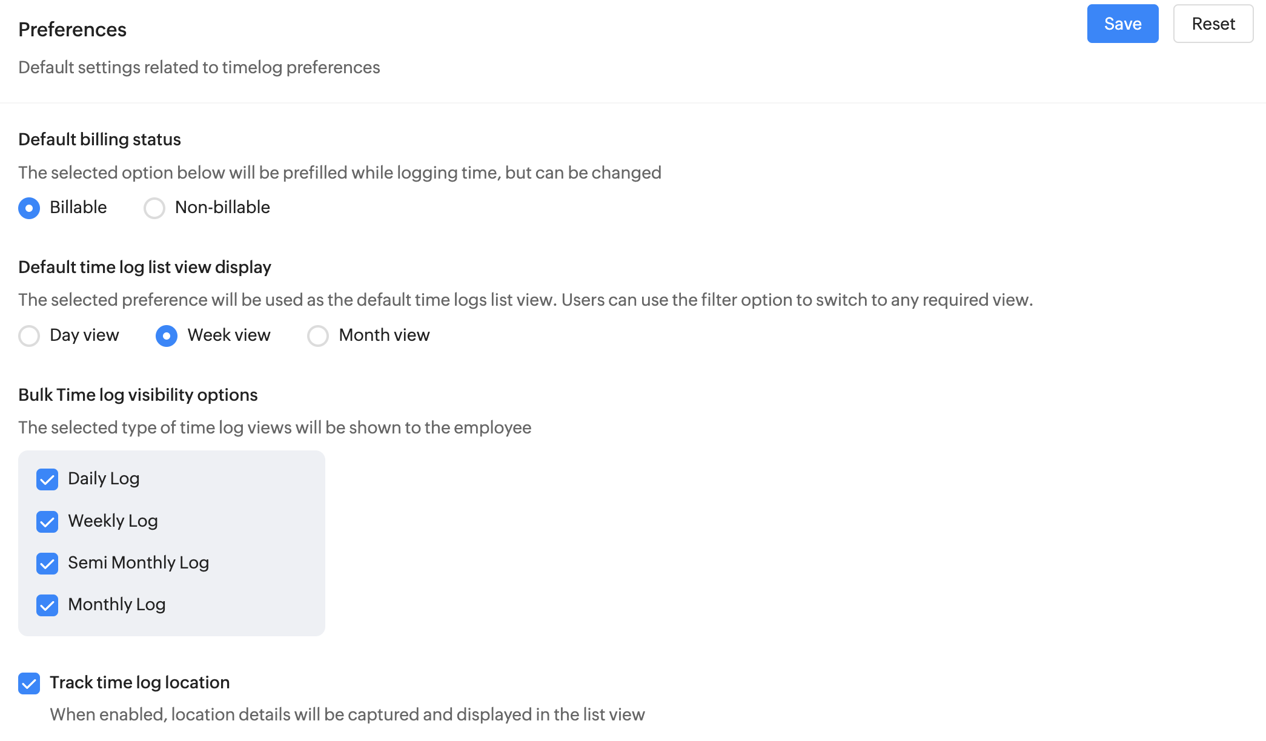Click the Billable label text
The height and width of the screenshot is (741, 1266).
click(78, 207)
